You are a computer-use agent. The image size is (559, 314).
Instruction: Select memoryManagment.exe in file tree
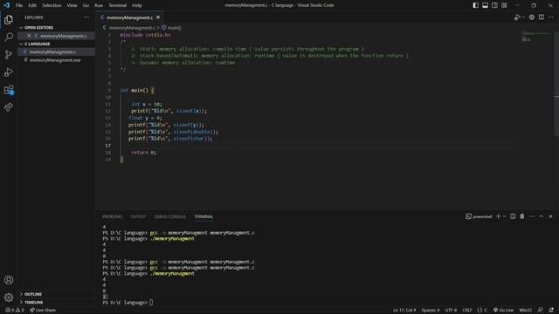[x=56, y=60]
